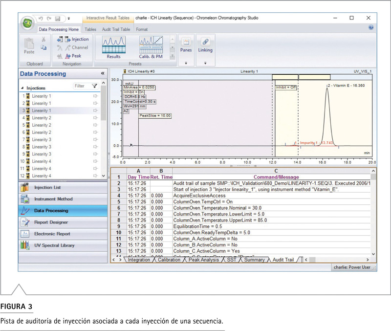Viewport: 391px width, 331px height.
Task: Toggle pin on injection 10 Linearity 4
Action: 95,161
